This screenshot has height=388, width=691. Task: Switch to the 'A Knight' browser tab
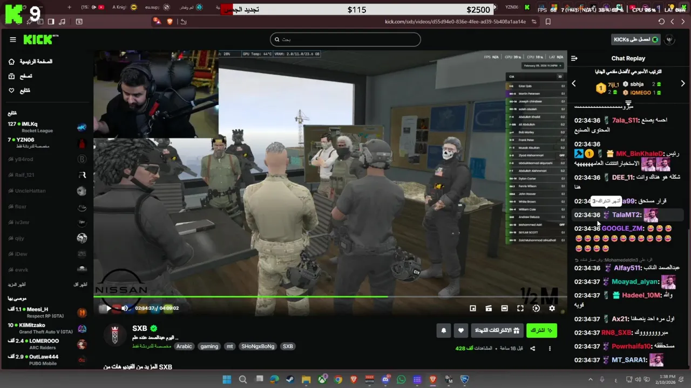tap(125, 7)
